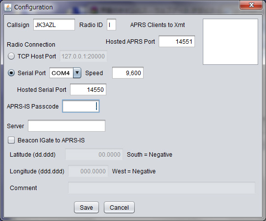266x221 pixels.
Task: Enable Beacon IGate to APRS-IS checkbox
Action: point(11,140)
